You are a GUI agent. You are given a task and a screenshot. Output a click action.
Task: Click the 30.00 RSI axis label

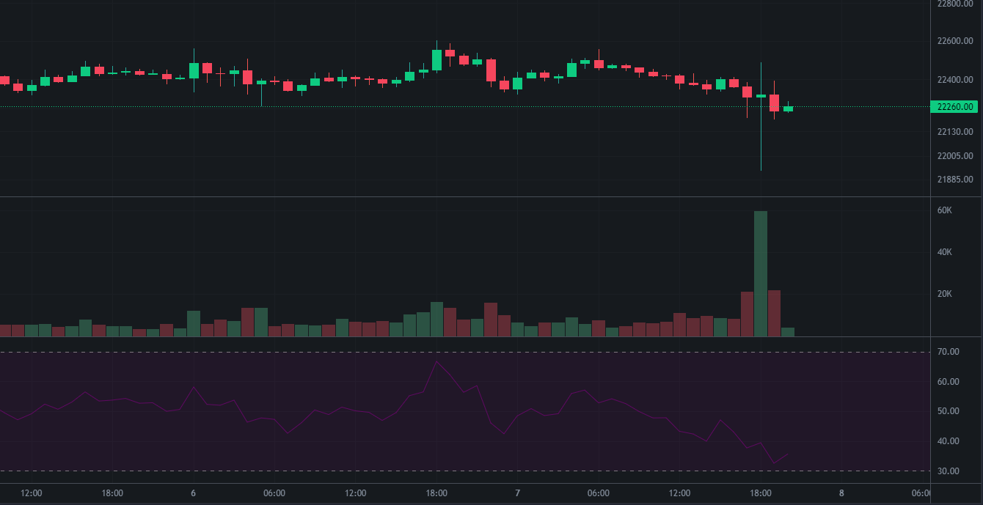tap(949, 471)
